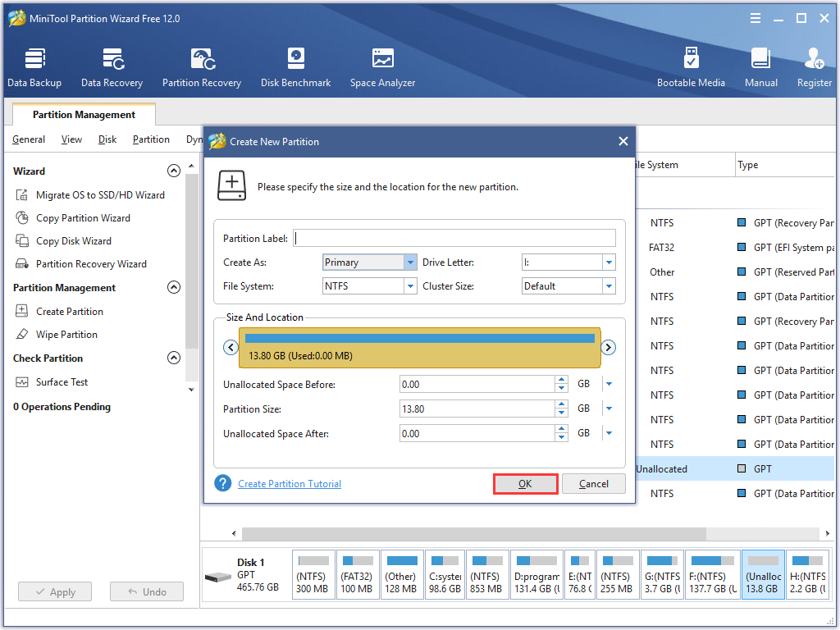Collapse Partition Management sidebar section
Image resolution: width=840 pixels, height=630 pixels.
[174, 288]
